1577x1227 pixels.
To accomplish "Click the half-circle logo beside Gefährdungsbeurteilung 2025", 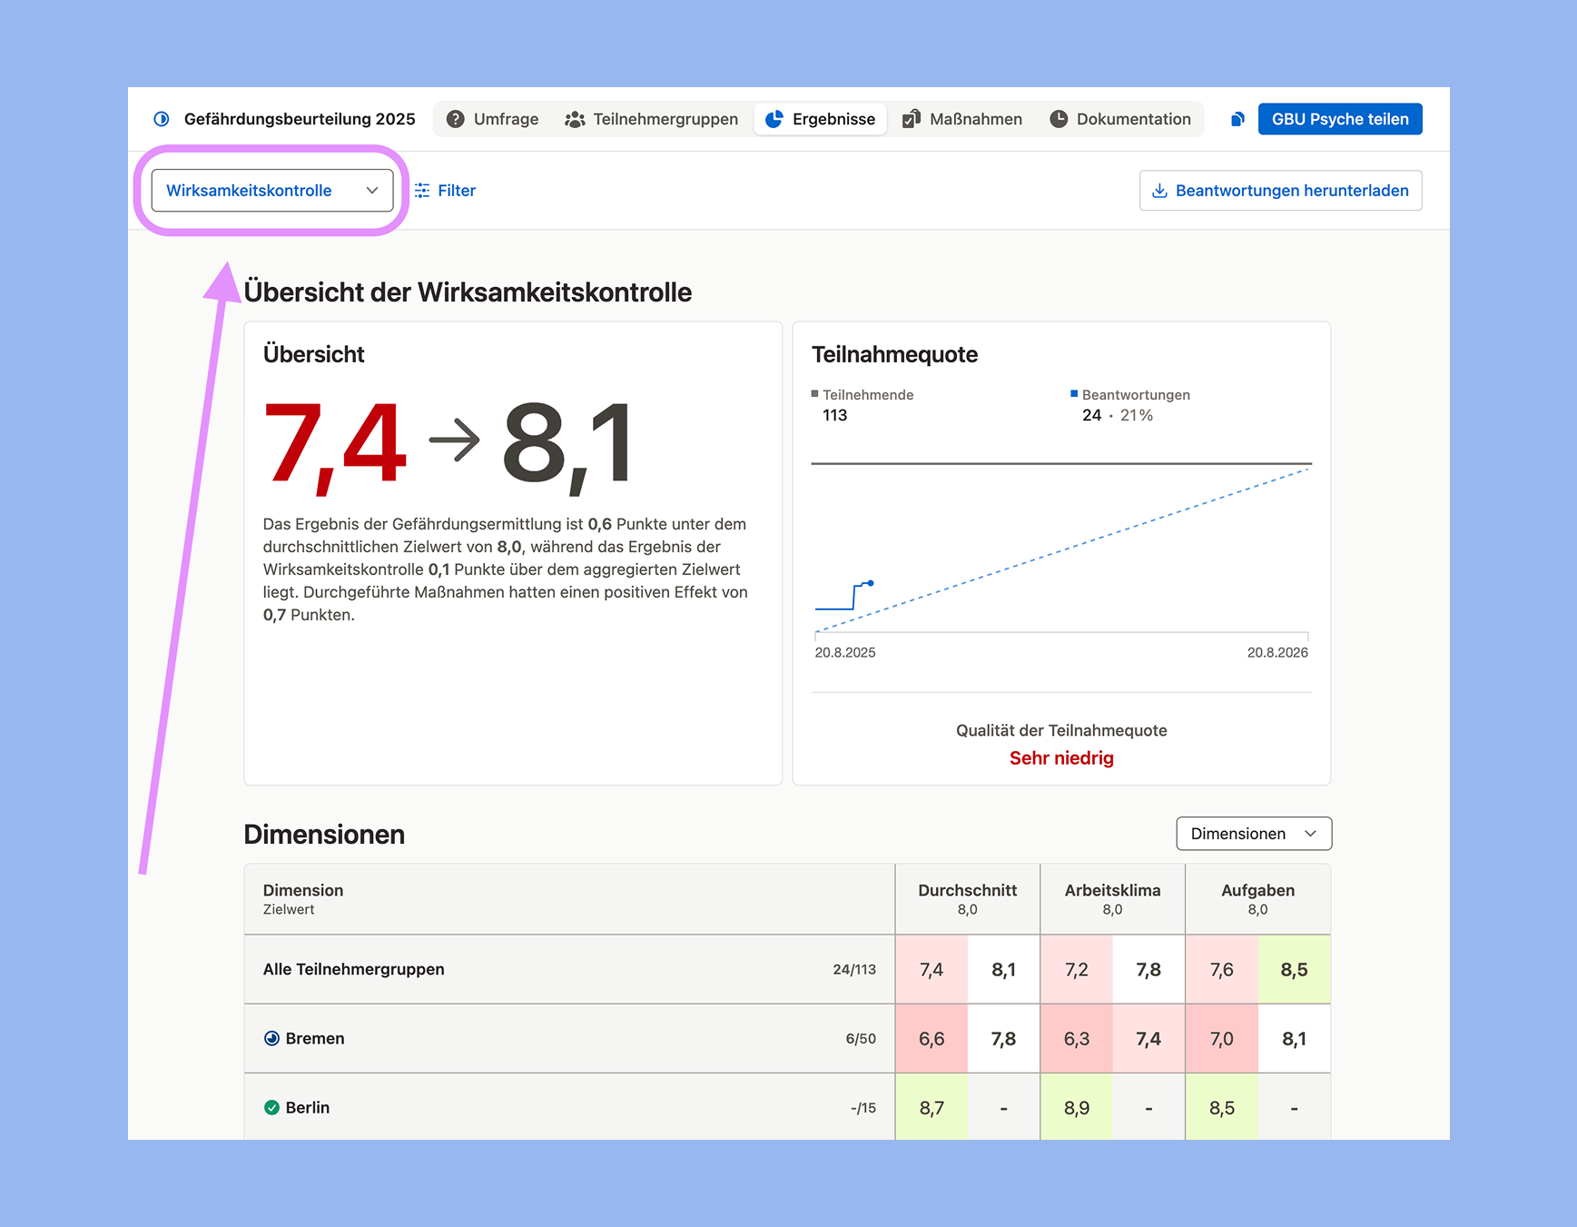I will click(x=162, y=119).
